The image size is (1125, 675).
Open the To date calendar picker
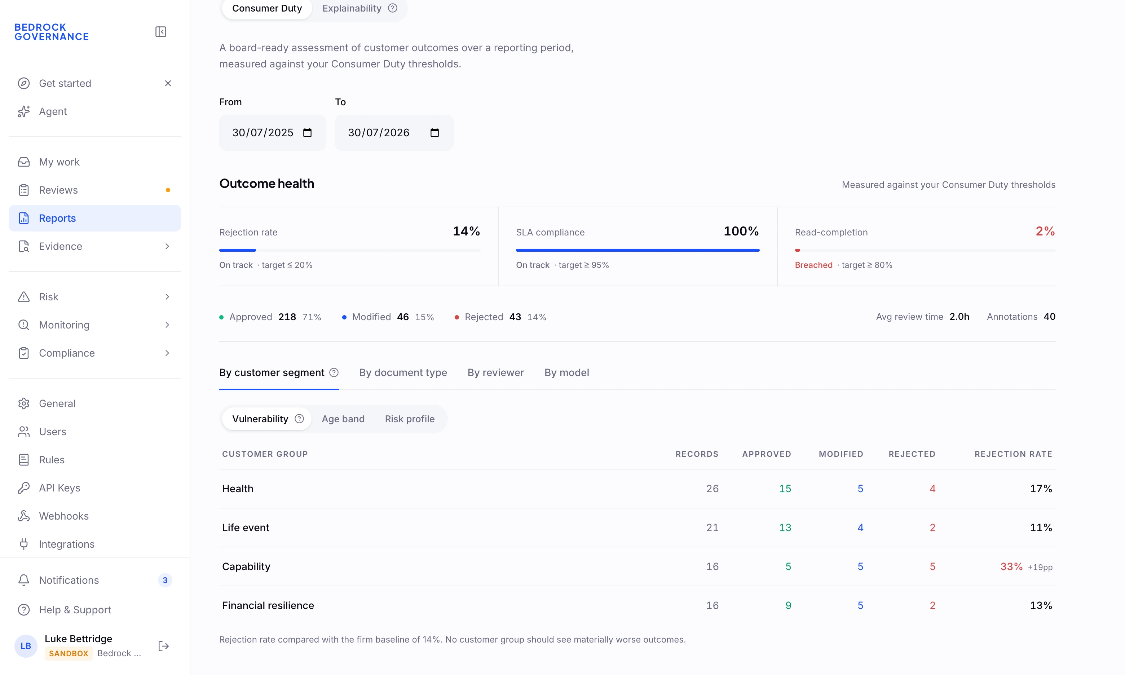click(434, 132)
